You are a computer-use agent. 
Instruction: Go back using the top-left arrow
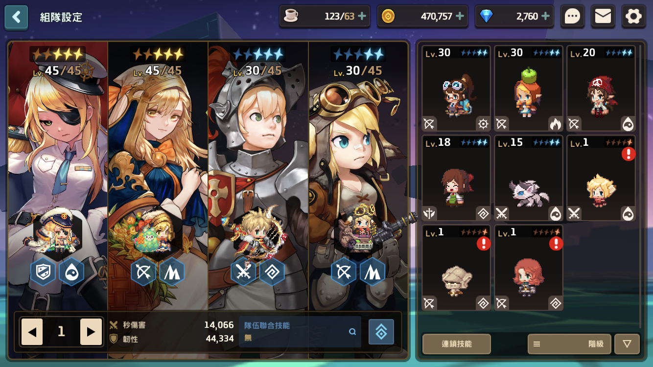[x=16, y=17]
